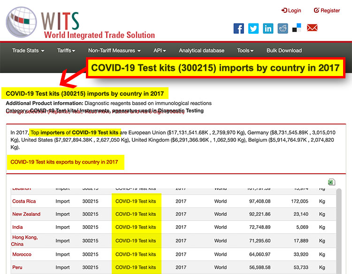Share page on Twitter
Screen dimensions: 352x274
[x=253, y=29]
